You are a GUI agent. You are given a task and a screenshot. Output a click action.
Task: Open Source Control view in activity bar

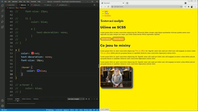[x=2, y=16]
